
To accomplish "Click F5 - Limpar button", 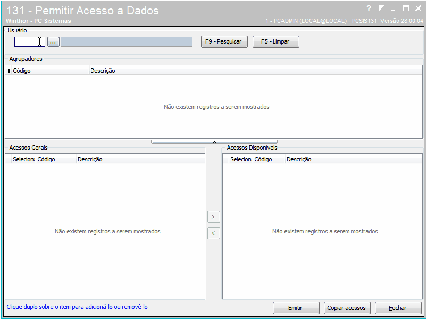I will 276,41.
